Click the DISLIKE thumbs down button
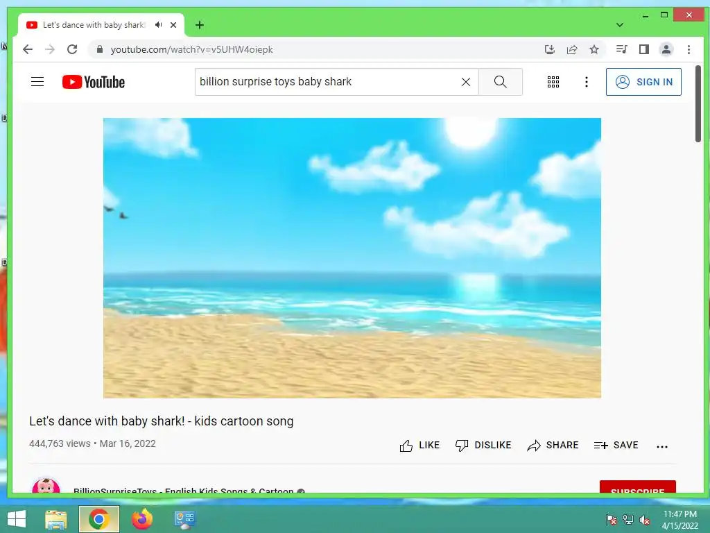 (x=483, y=446)
